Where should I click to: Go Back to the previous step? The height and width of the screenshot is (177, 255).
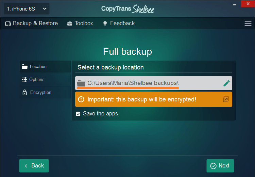(34, 166)
